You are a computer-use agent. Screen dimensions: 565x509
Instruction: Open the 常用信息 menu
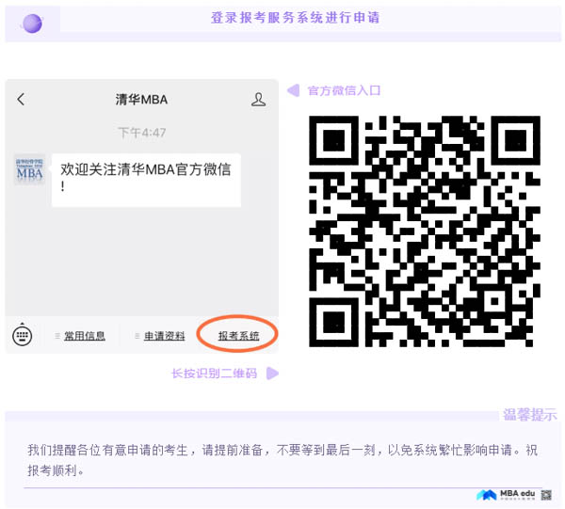85,336
